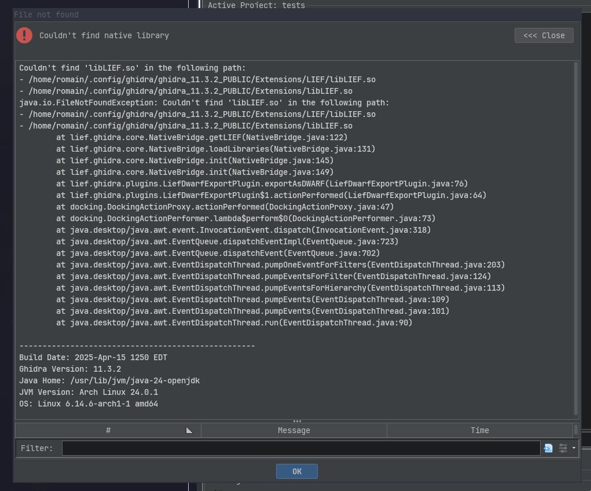Click the stack trace vertical scrollbar
Viewport: 591px width, 491px height.
(x=576, y=239)
